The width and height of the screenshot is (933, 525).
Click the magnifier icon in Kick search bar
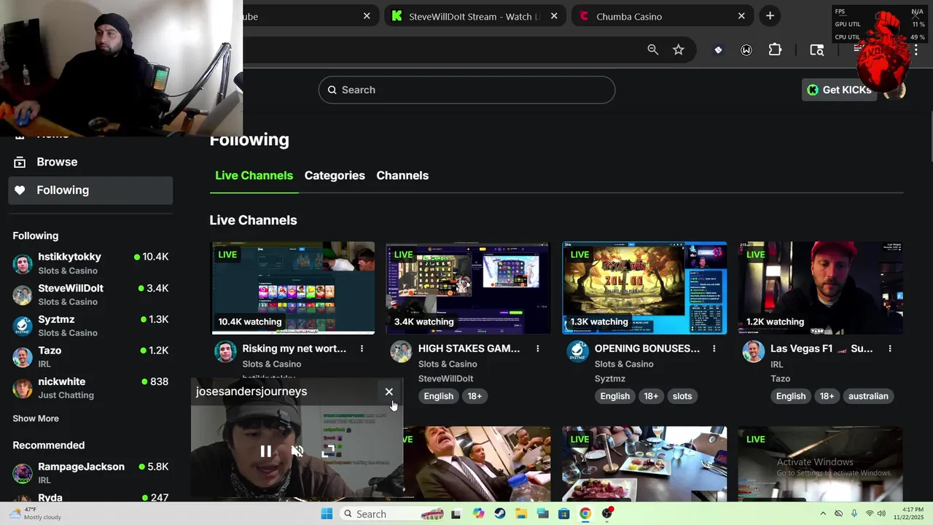(332, 90)
